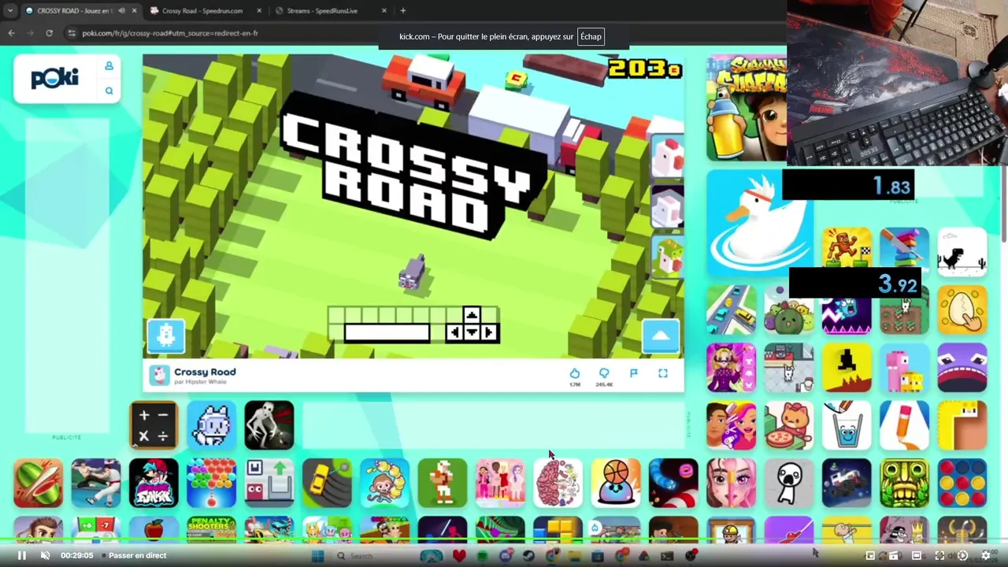Open the white pixel cat game tile

click(x=211, y=425)
